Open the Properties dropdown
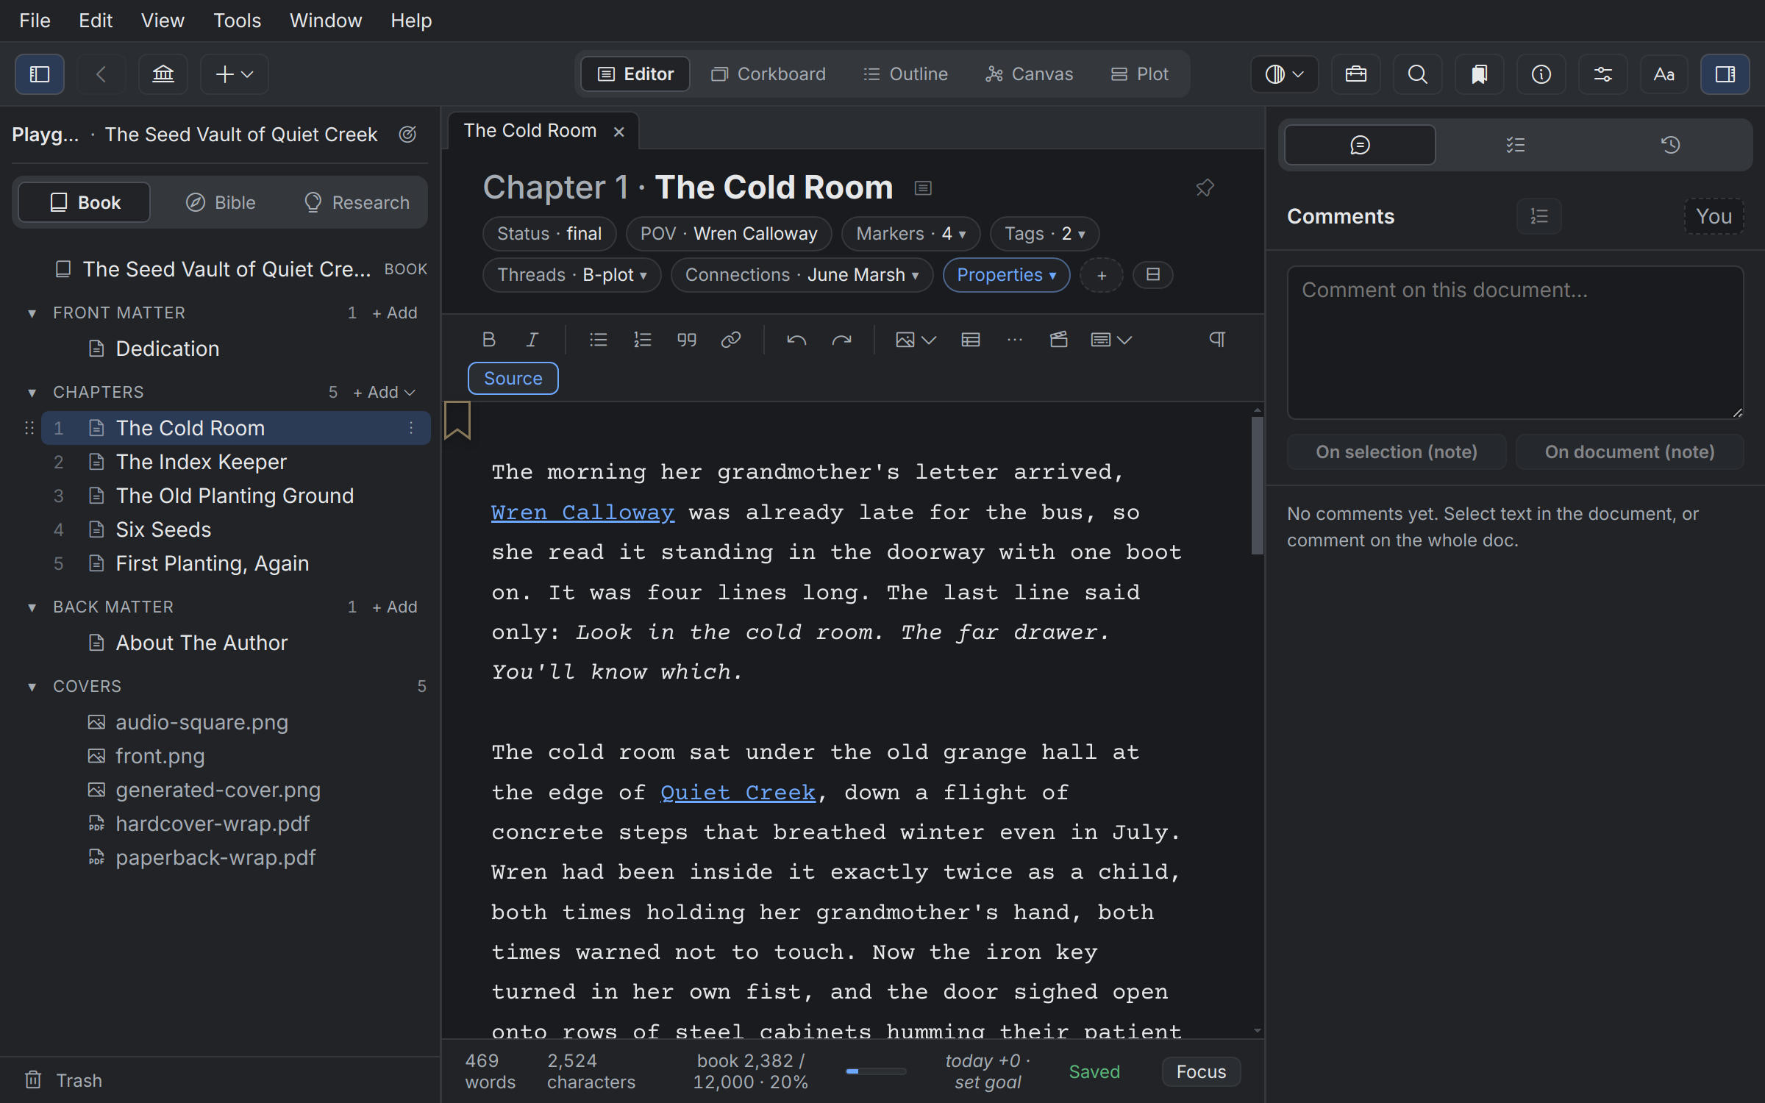 [x=1006, y=275]
